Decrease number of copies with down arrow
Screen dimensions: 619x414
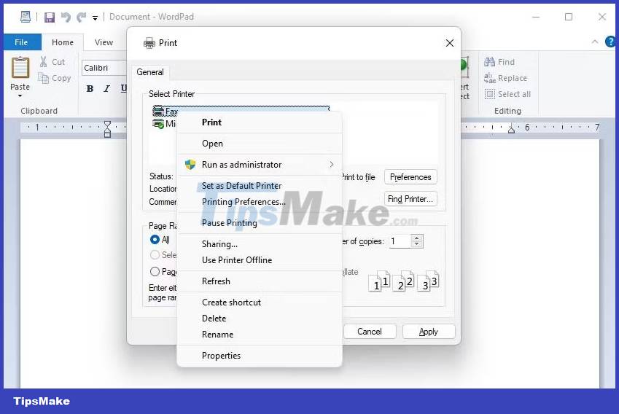(417, 245)
